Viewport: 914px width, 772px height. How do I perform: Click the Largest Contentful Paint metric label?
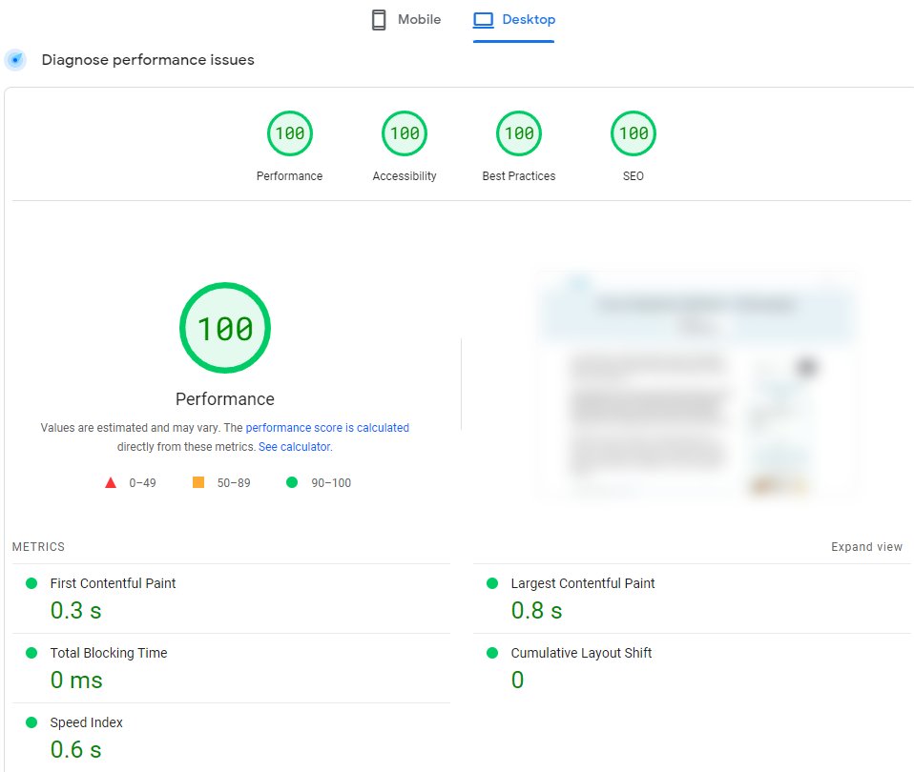point(583,583)
